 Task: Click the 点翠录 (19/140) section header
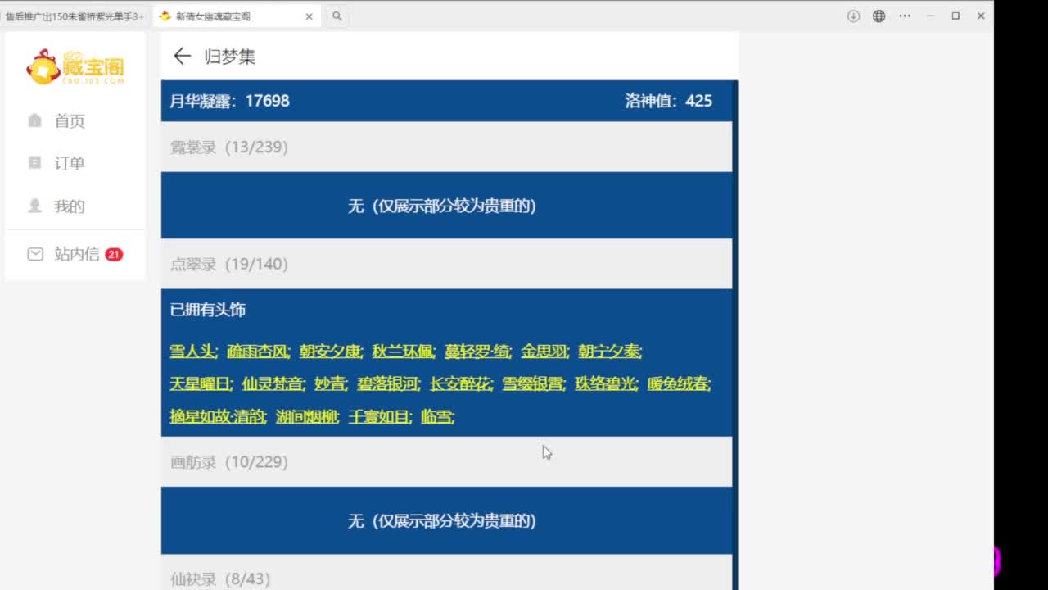[446, 264]
